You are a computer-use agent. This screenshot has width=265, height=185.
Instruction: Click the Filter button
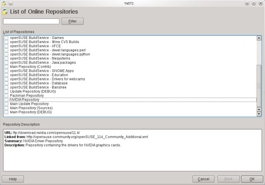(72, 21)
